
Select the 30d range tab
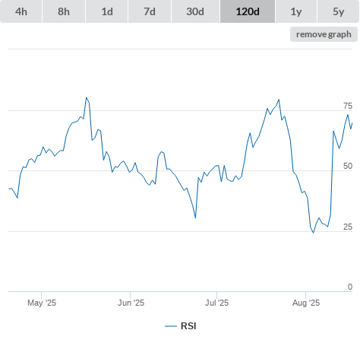[195, 11]
